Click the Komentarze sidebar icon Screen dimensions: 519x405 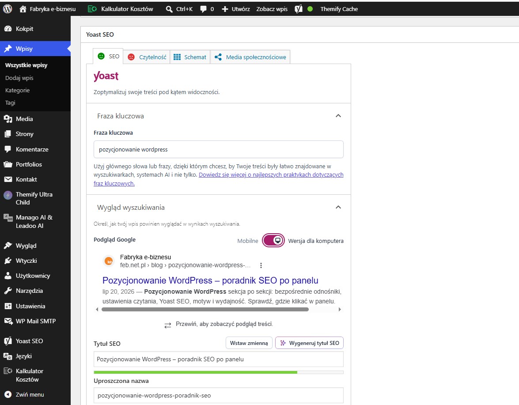(x=8, y=149)
